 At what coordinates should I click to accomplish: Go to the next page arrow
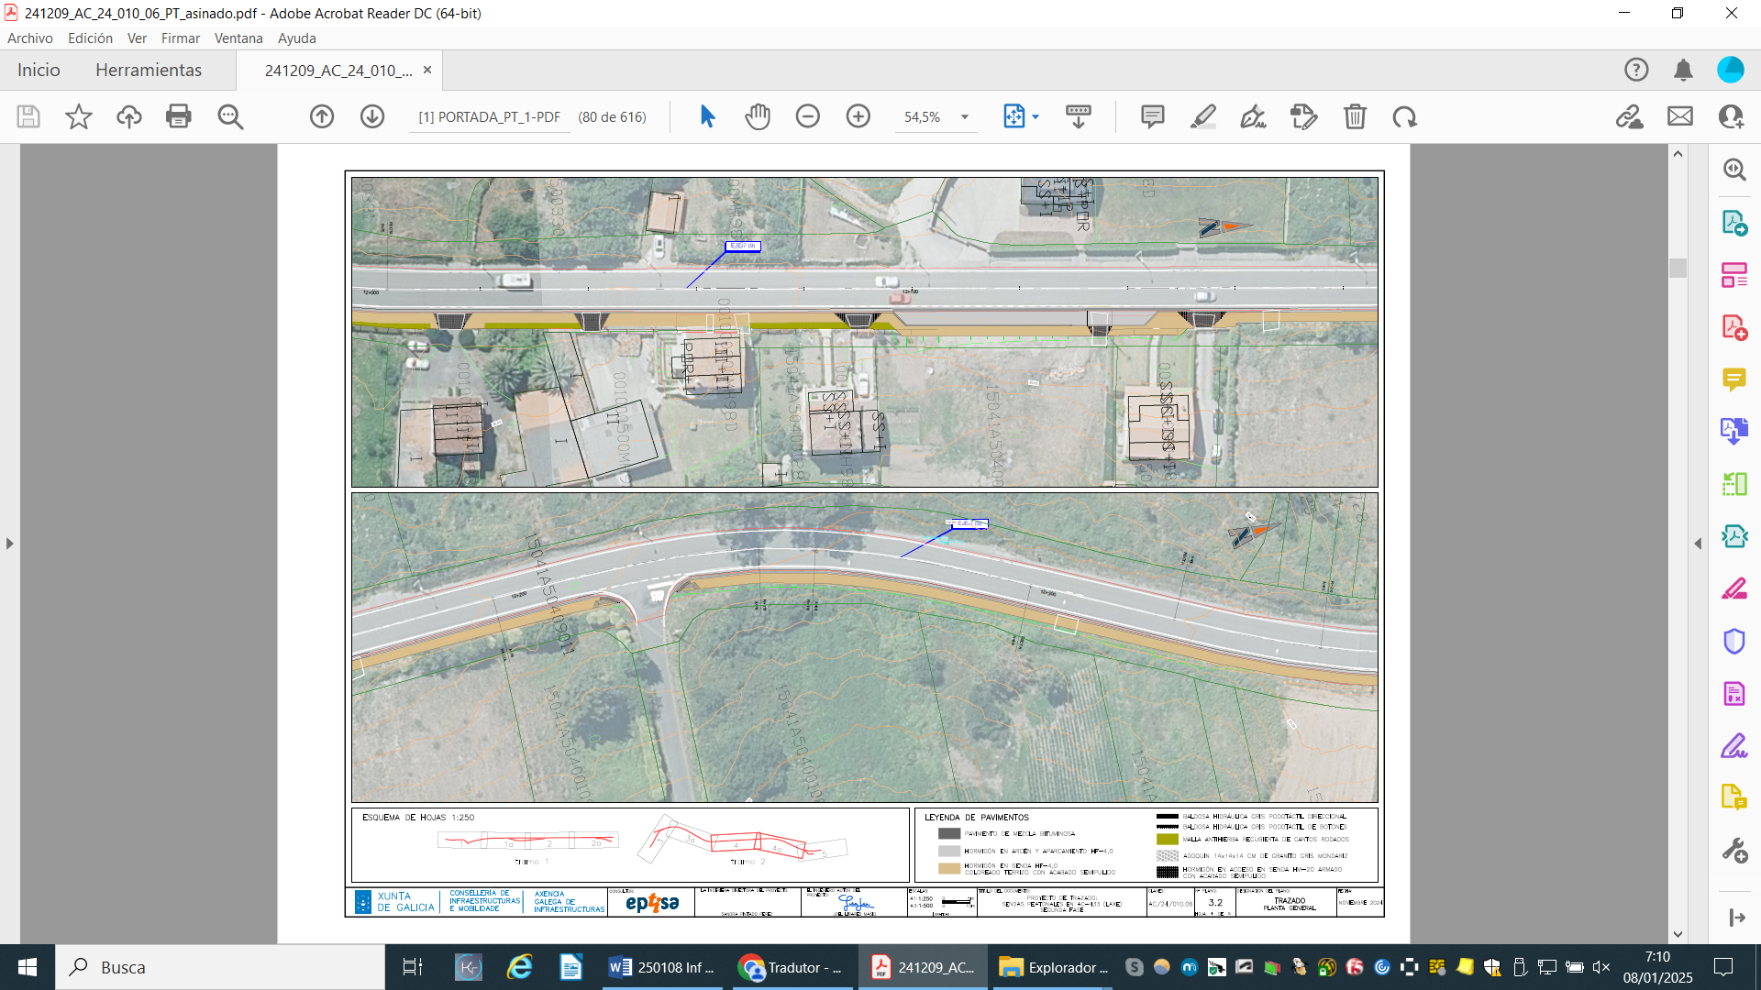[372, 116]
